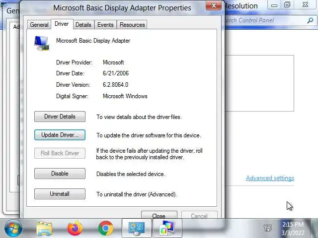318x238 pixels.
Task: Go to the Events tab
Action: (105, 25)
